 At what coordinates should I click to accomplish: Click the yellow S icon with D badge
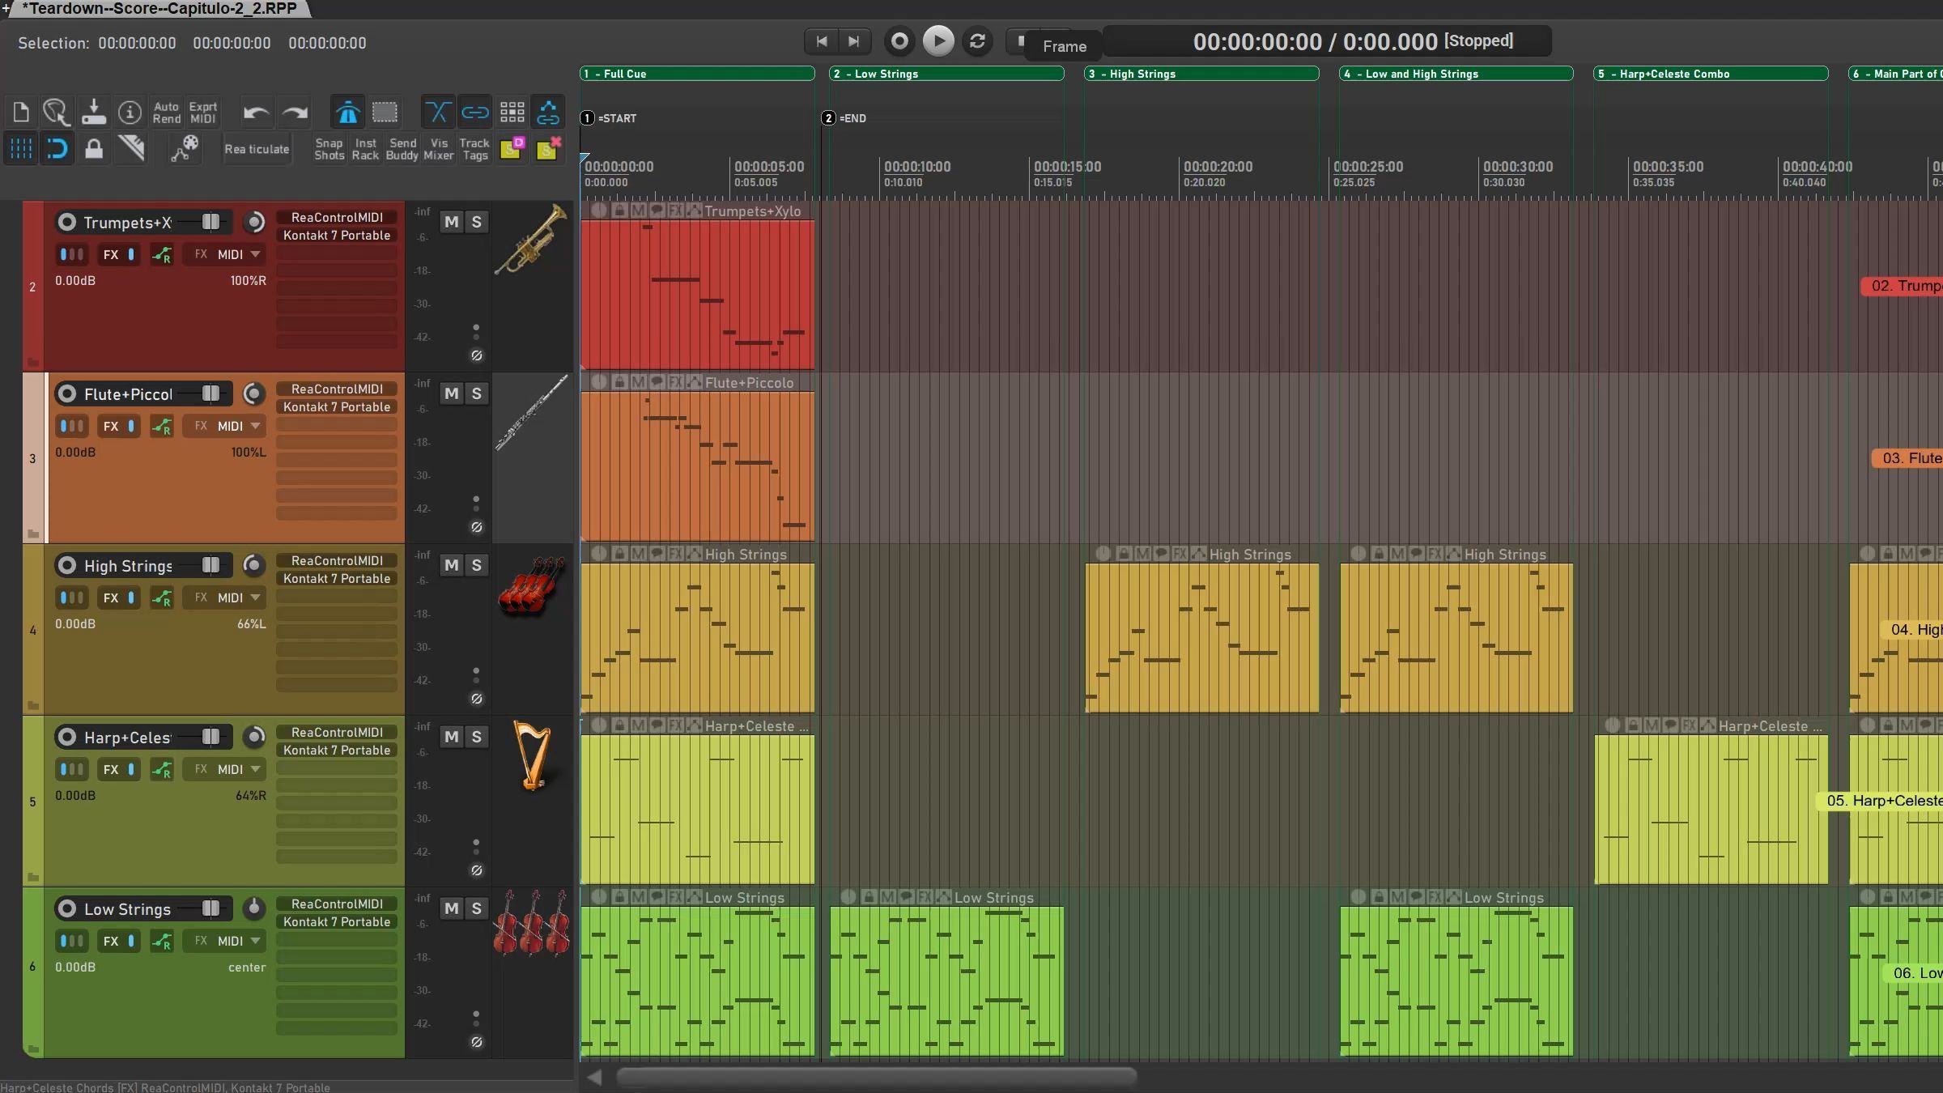coord(512,149)
